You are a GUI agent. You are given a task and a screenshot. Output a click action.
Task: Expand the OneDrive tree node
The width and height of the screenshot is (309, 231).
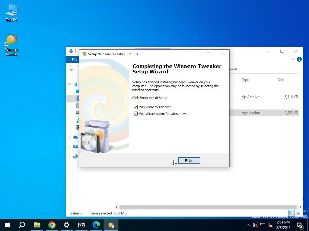(x=69, y=137)
